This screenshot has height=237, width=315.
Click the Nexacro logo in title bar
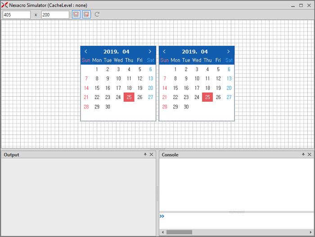[4, 5]
